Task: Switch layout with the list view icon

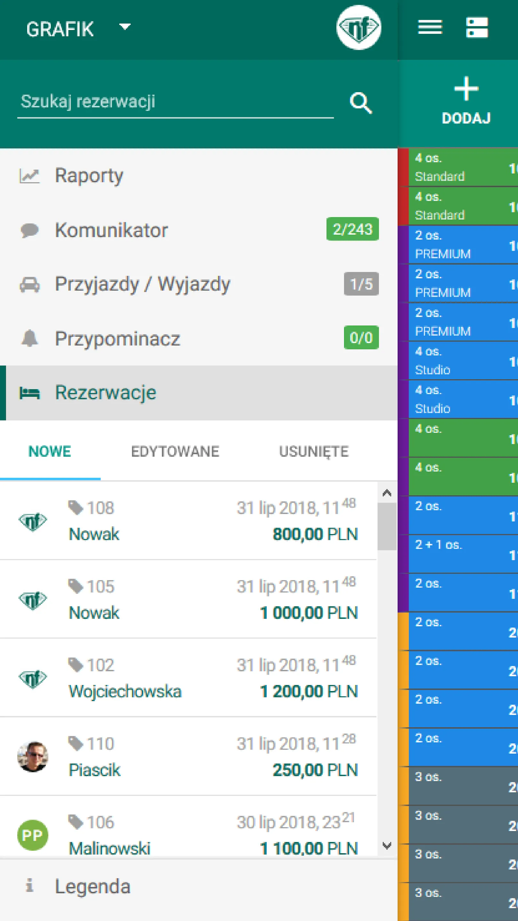Action: tap(477, 27)
